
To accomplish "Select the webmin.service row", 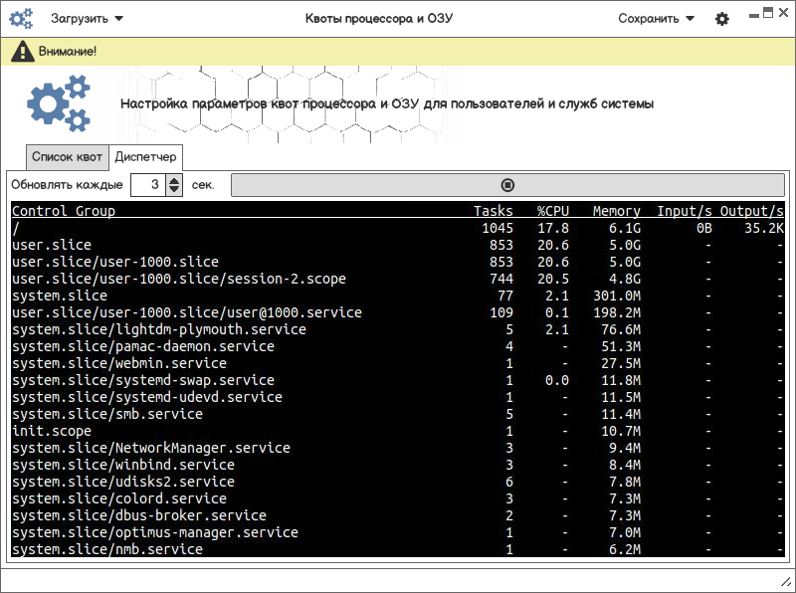I will [x=397, y=363].
